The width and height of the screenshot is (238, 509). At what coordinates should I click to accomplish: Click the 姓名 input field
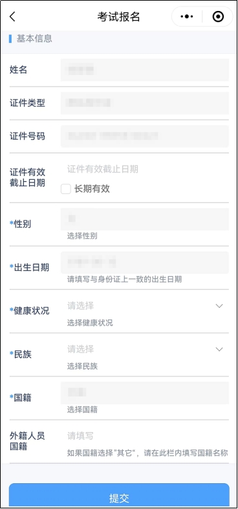[x=145, y=70]
